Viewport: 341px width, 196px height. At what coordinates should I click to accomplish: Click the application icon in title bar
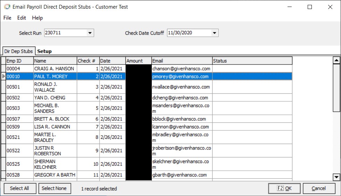tap(6, 7)
